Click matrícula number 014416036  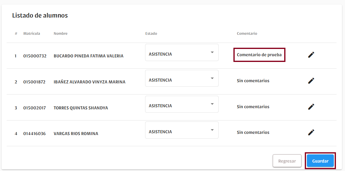34,134
